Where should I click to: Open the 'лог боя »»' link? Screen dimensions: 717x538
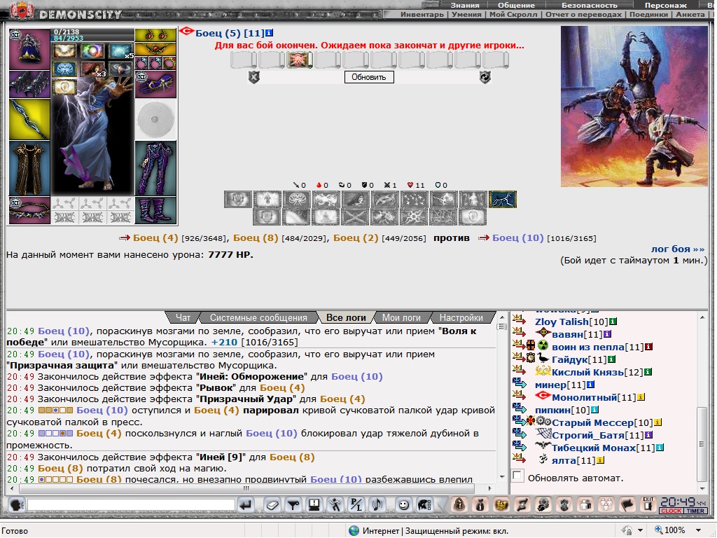coord(677,249)
